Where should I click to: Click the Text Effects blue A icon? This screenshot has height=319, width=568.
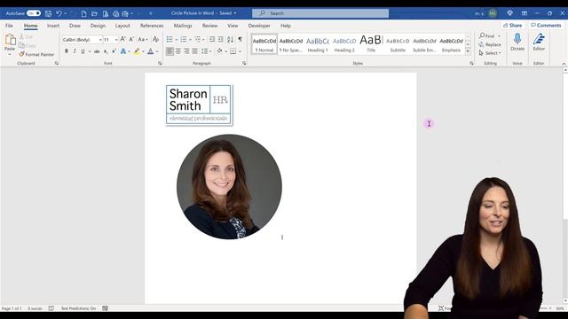(x=123, y=51)
